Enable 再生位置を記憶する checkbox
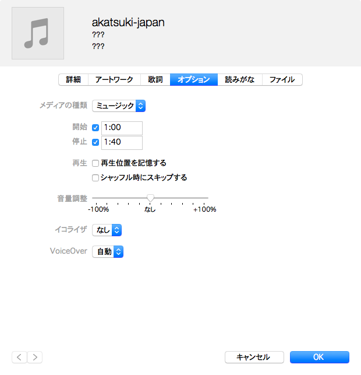Viewport: 361px width, 375px height. (x=95, y=163)
